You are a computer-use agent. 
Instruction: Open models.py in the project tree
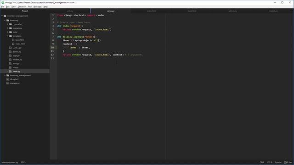click(17, 60)
